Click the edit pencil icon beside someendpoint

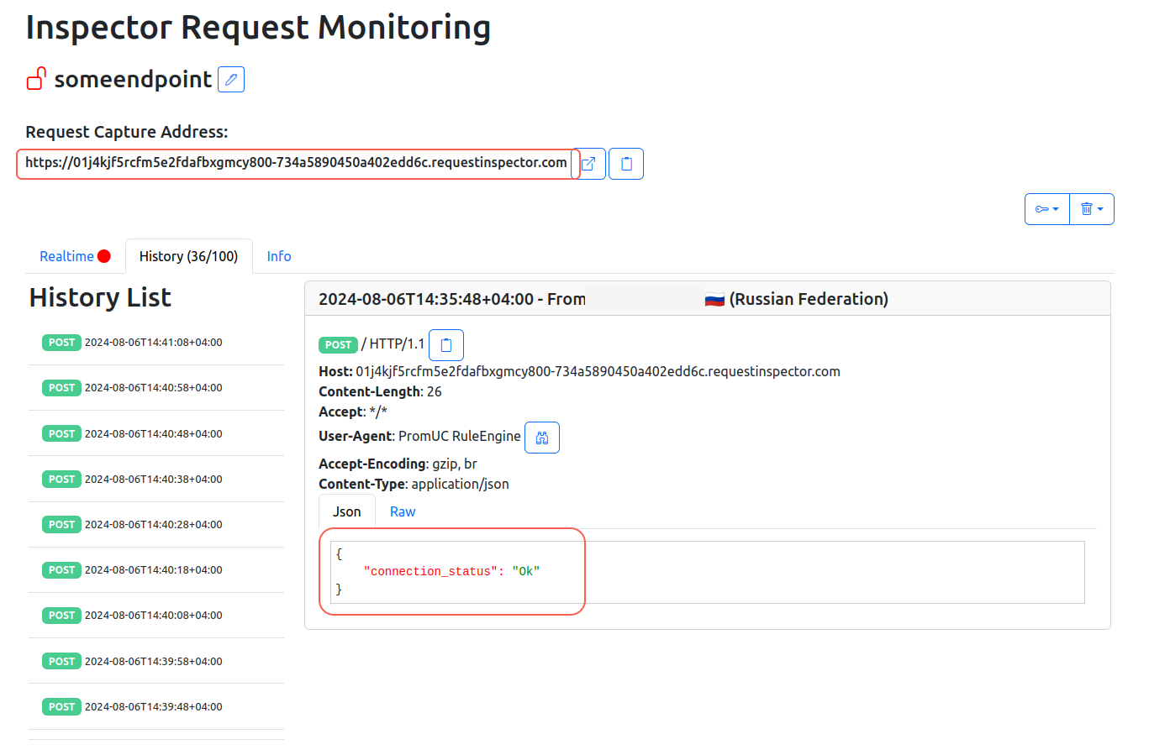(231, 80)
